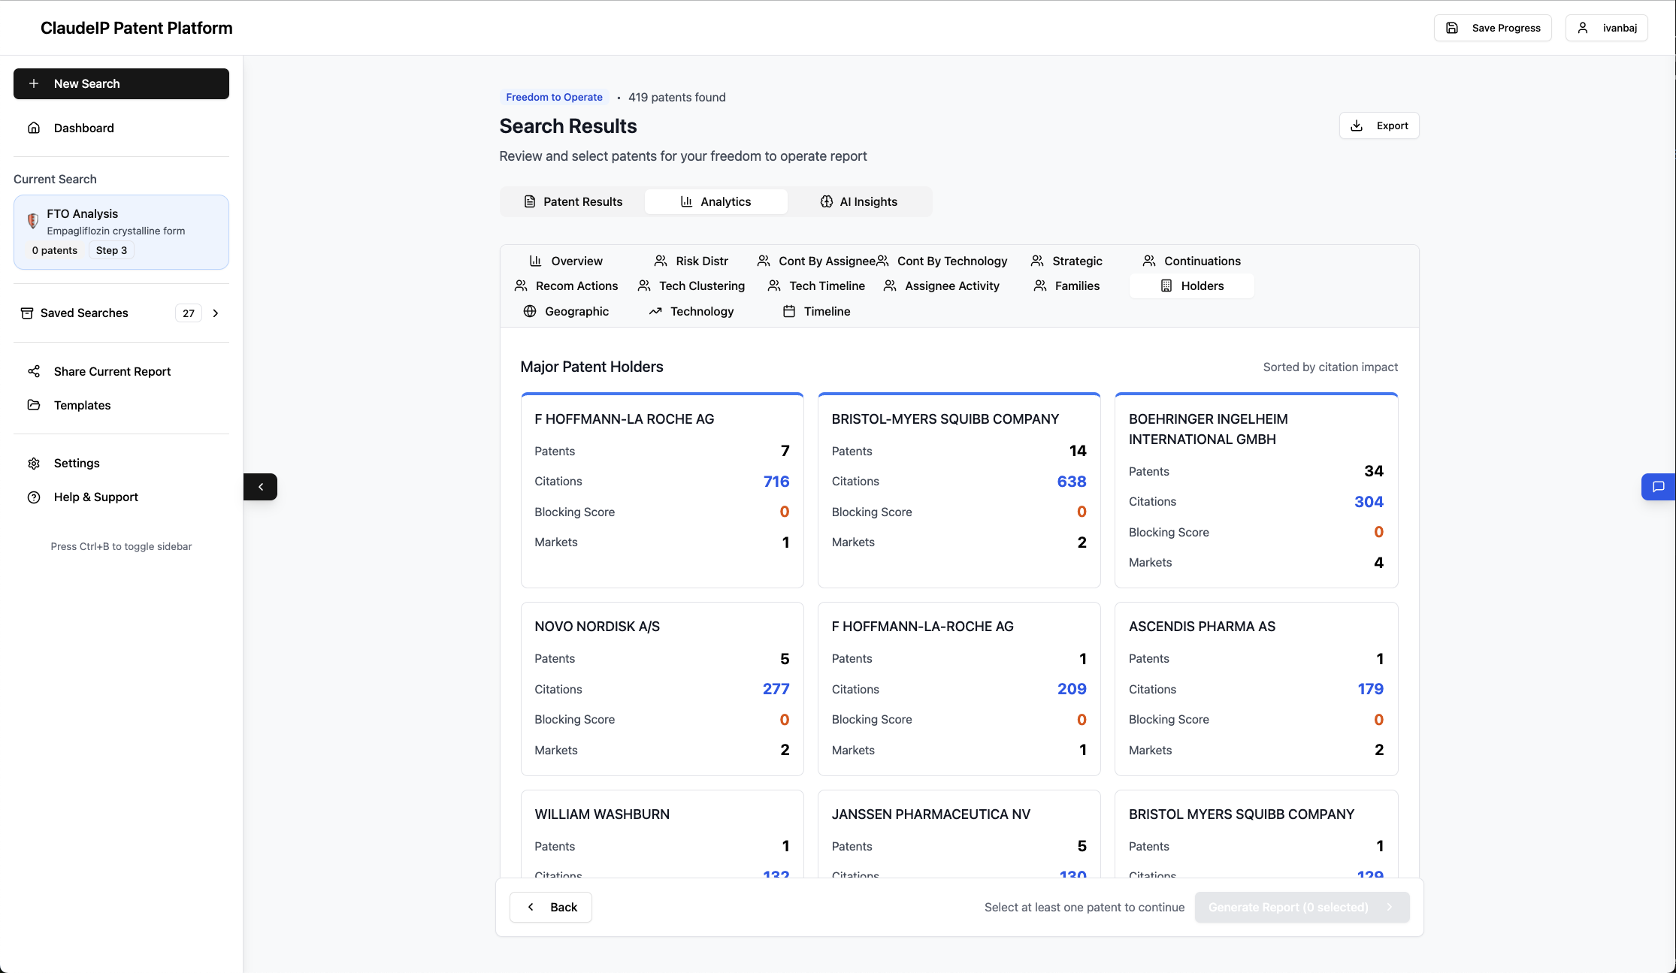Click the New Search button
Image resolution: width=1676 pixels, height=973 pixels.
(x=121, y=83)
